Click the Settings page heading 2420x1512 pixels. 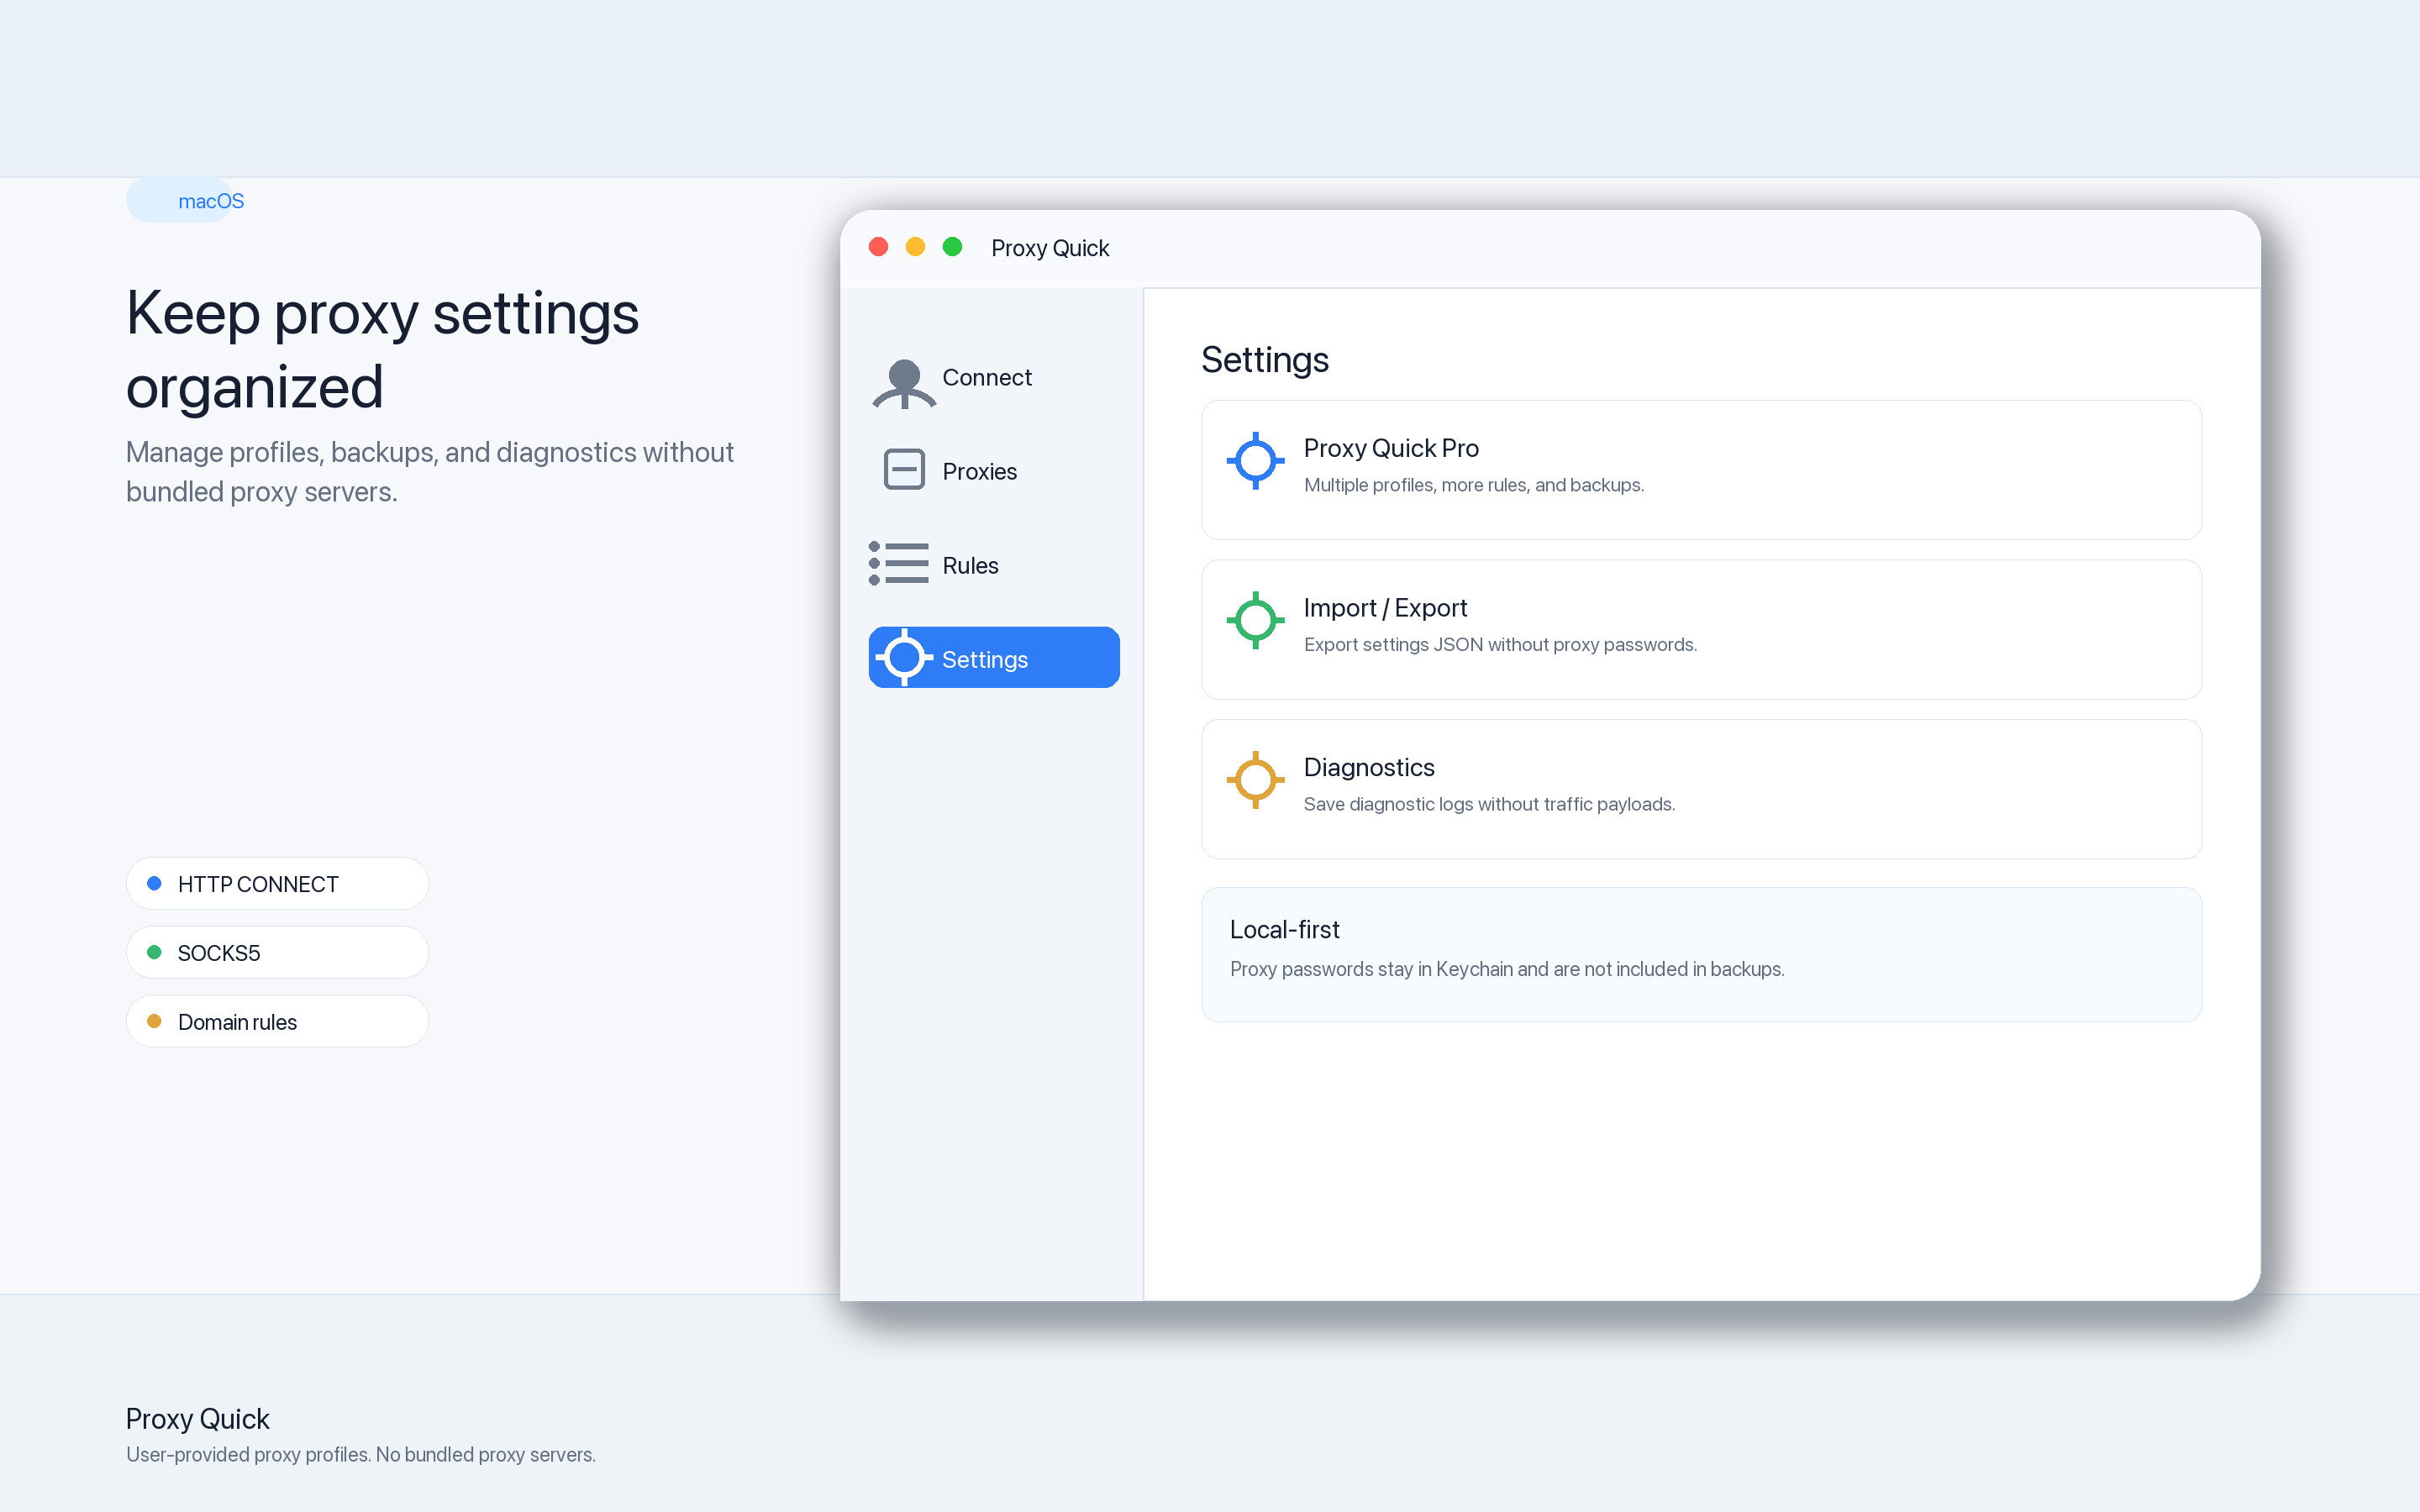[1264, 359]
